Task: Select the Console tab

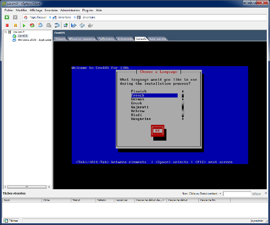Action: coord(141,39)
